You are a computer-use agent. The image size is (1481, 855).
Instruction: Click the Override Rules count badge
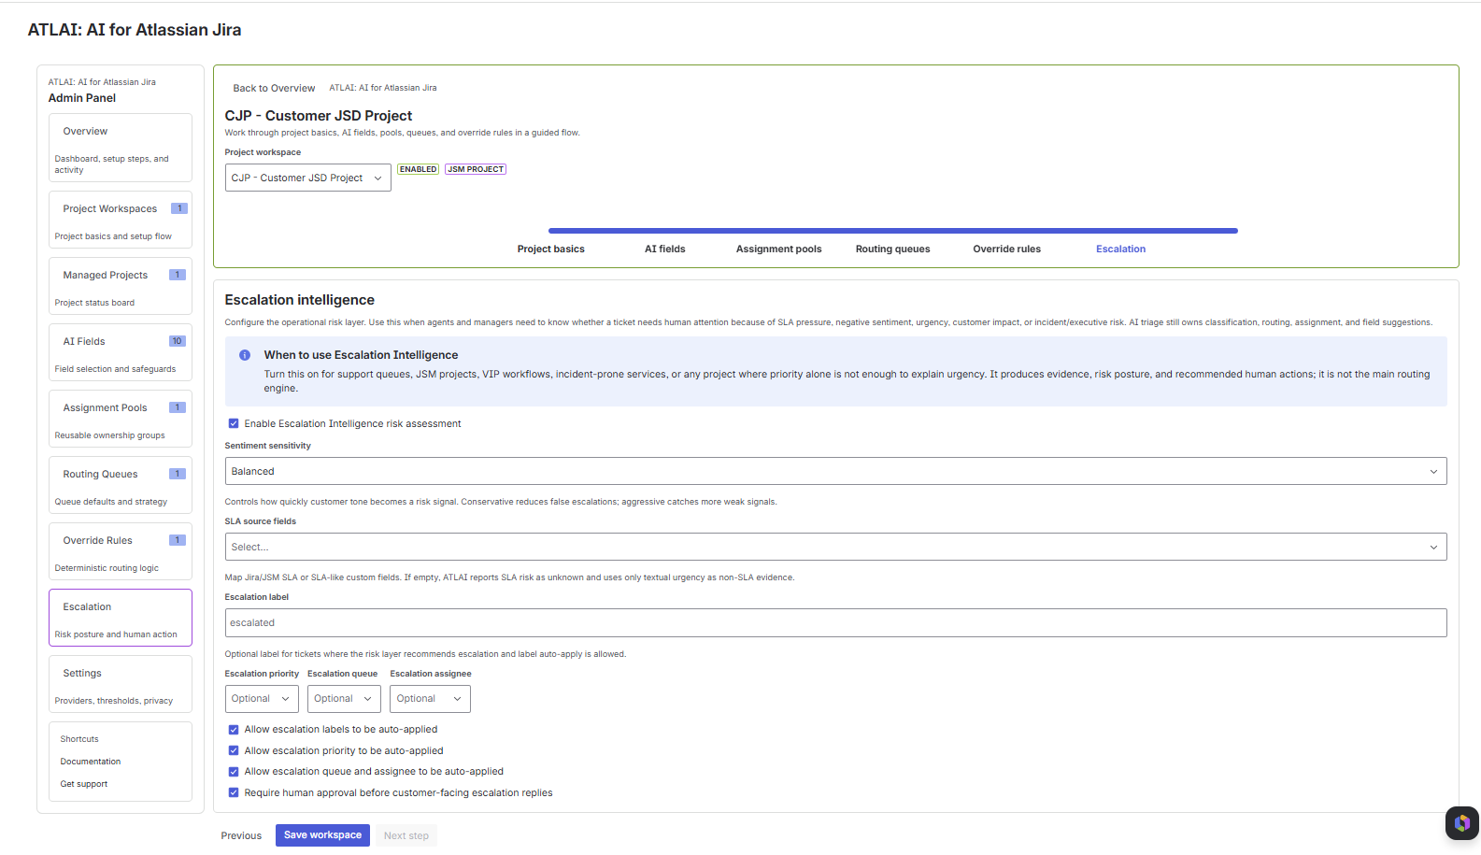[x=178, y=540]
